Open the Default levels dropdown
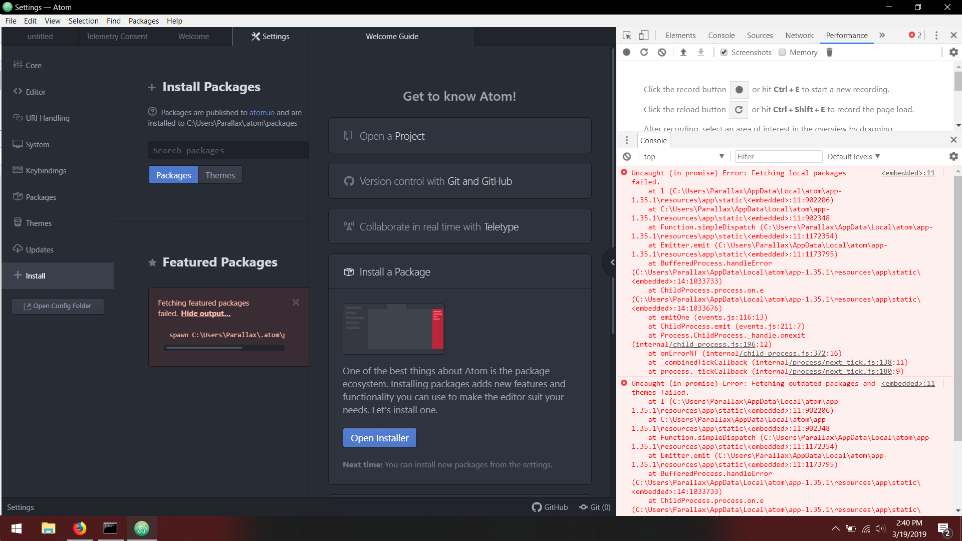 853,156
